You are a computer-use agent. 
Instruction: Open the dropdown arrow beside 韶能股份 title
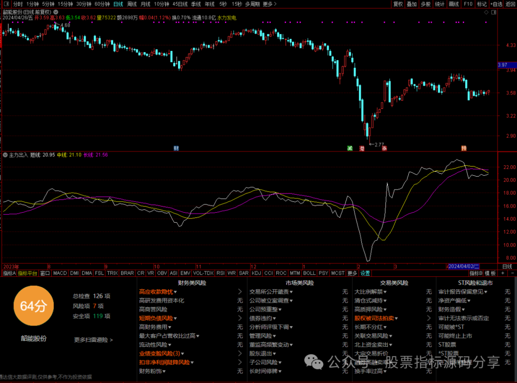click(x=56, y=12)
